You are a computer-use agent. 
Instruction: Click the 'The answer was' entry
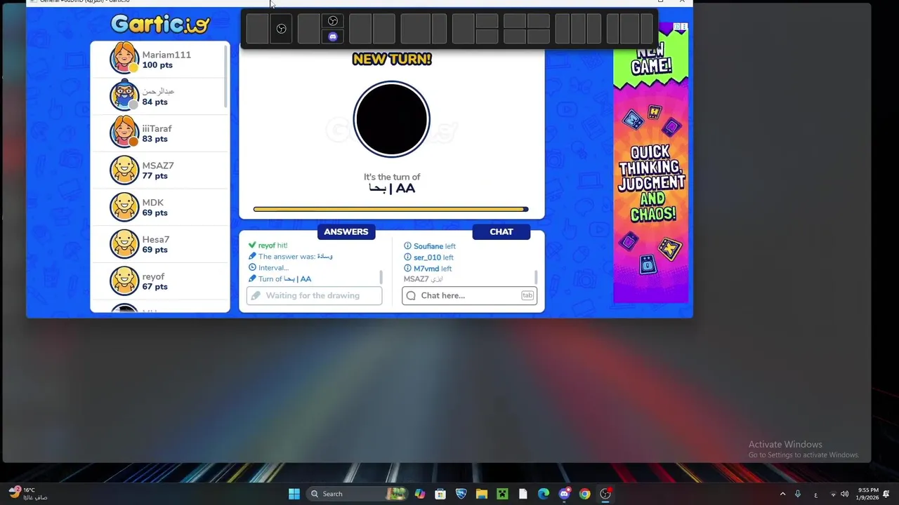click(290, 257)
